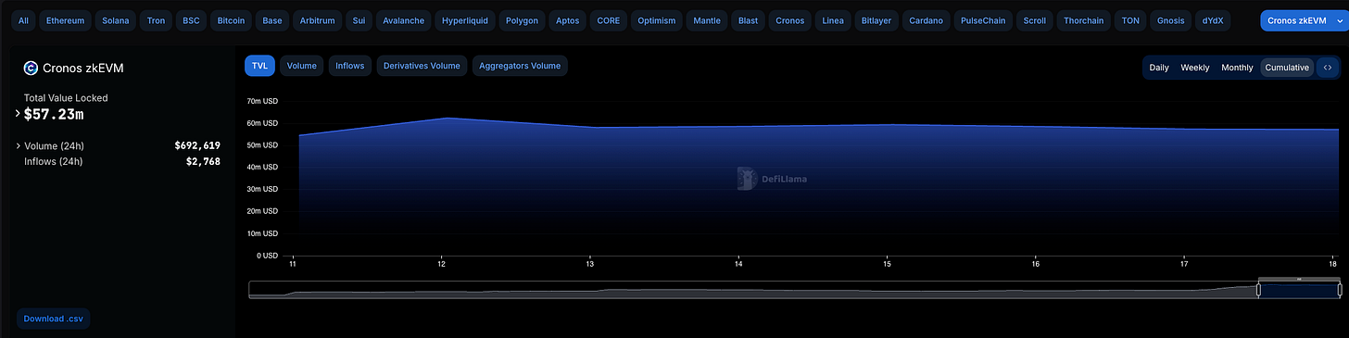Image resolution: width=1349 pixels, height=338 pixels.
Task: Open the Mantle chain page
Action: click(707, 20)
